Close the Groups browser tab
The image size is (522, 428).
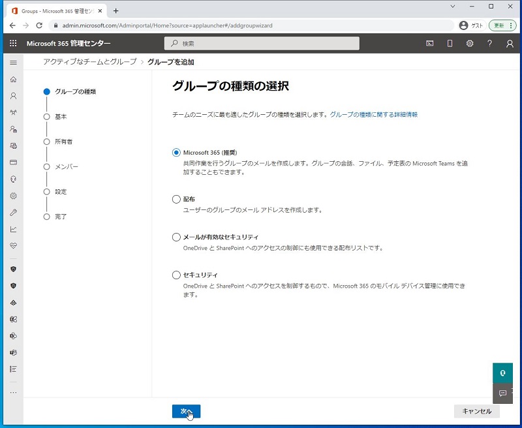click(100, 10)
